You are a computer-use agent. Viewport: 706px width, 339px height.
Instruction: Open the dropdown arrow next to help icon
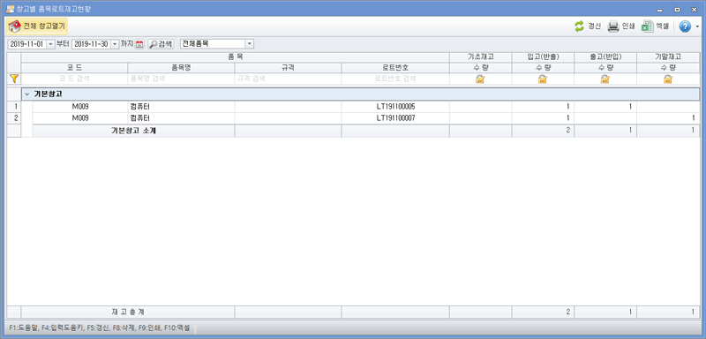697,27
